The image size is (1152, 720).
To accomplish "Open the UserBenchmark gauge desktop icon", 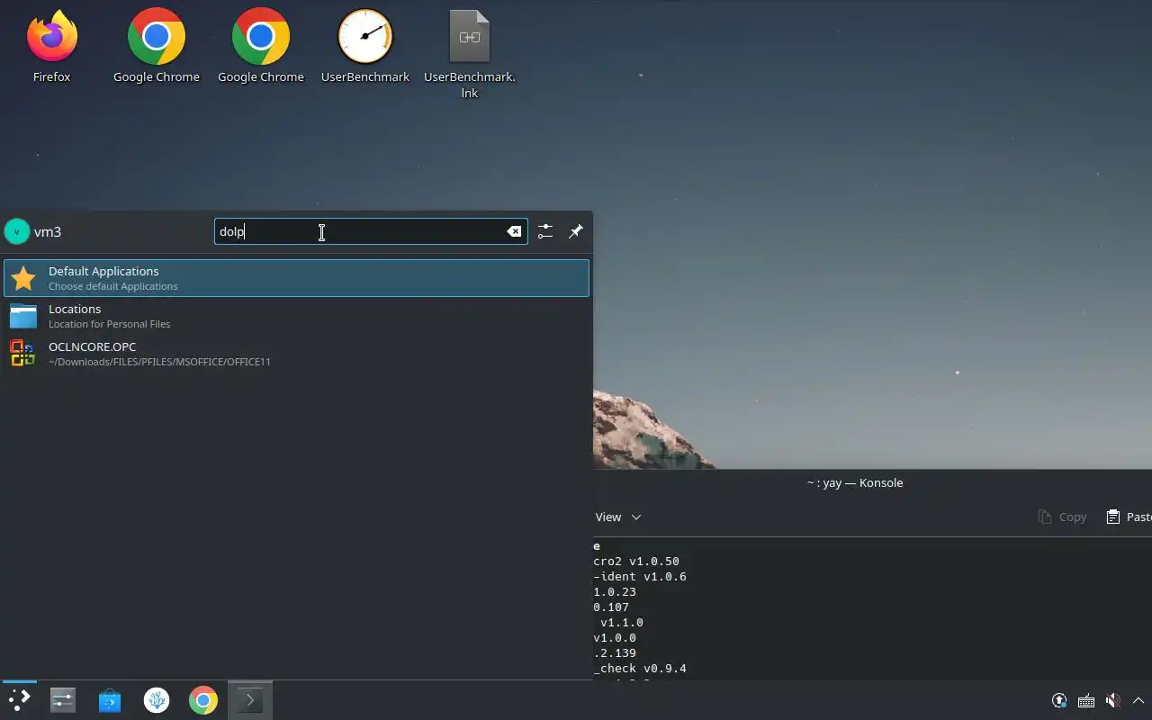I will point(364,47).
